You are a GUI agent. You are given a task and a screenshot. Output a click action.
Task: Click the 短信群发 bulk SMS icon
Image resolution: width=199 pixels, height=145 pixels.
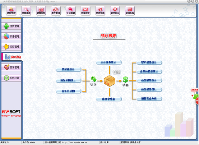[x=85, y=11]
